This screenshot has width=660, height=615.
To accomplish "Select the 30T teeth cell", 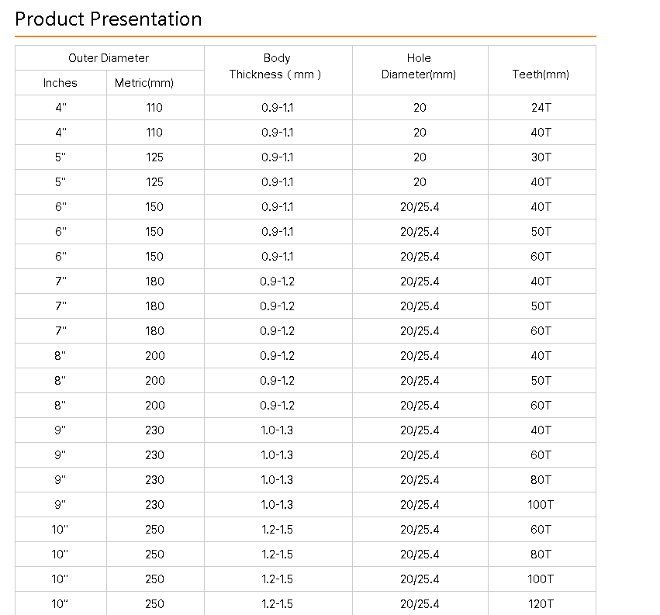I will pos(541,157).
